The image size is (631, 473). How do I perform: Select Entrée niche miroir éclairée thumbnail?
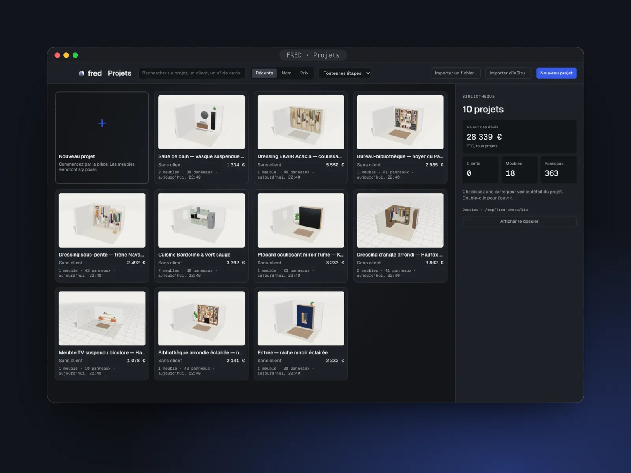point(301,318)
